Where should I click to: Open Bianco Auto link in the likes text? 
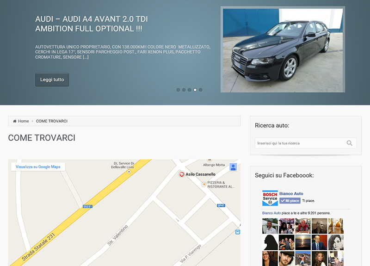click(271, 213)
